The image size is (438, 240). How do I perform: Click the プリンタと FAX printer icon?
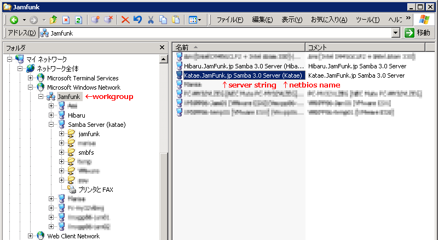pyautogui.click(x=72, y=189)
